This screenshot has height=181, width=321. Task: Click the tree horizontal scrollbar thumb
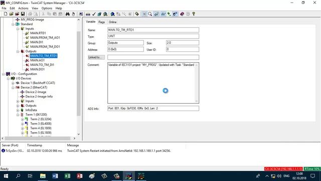tap(38, 139)
